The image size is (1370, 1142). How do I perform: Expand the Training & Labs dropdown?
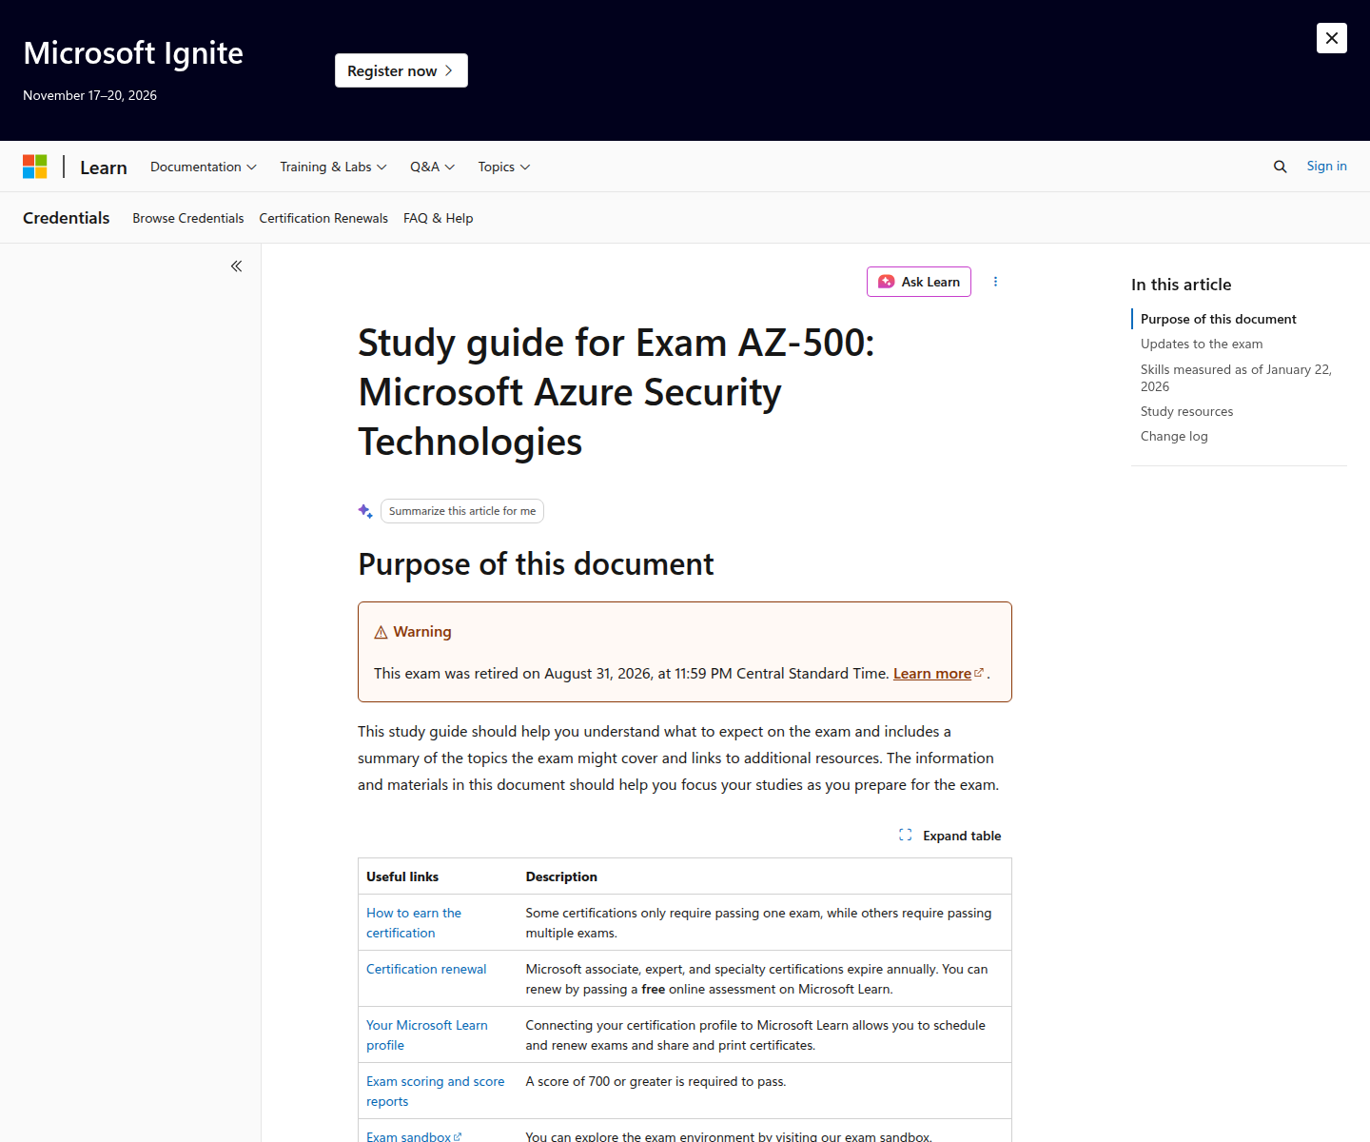[x=333, y=167]
